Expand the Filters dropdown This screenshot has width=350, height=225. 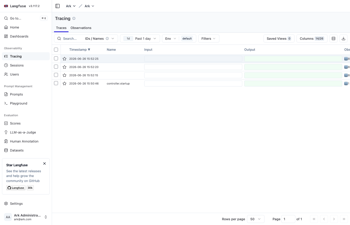tap(209, 38)
